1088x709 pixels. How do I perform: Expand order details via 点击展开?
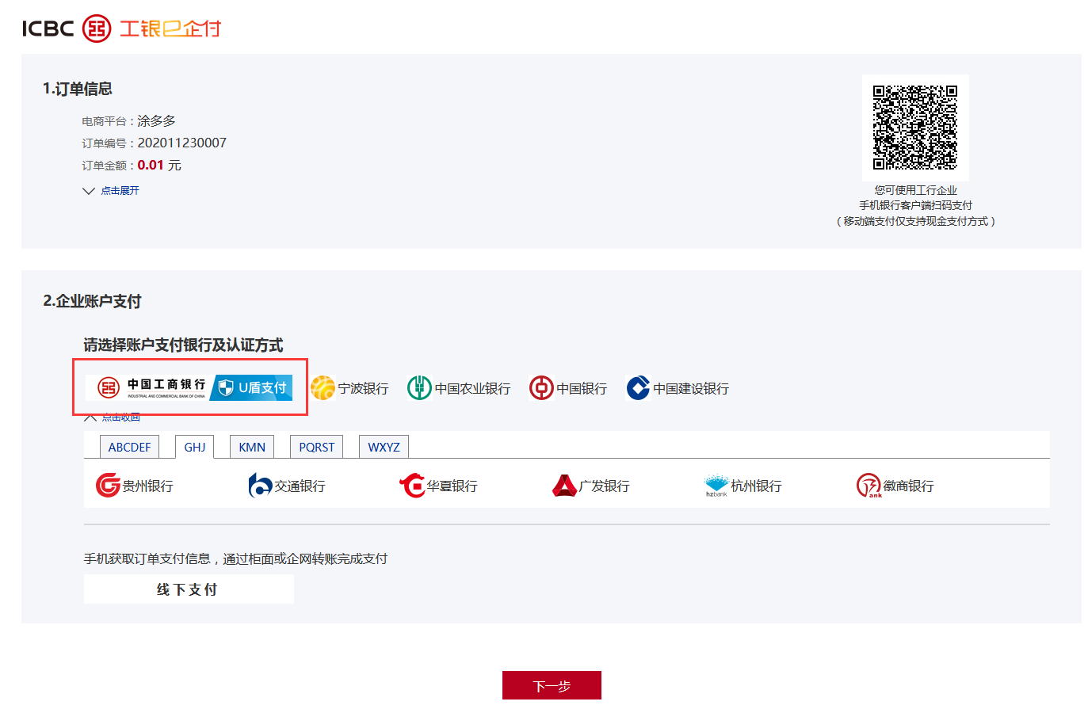pos(120,191)
